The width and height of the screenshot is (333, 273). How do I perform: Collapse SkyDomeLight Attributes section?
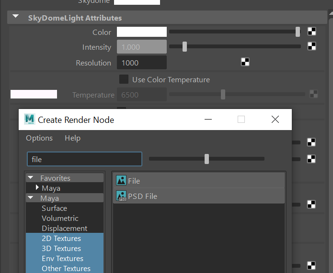[15, 16]
